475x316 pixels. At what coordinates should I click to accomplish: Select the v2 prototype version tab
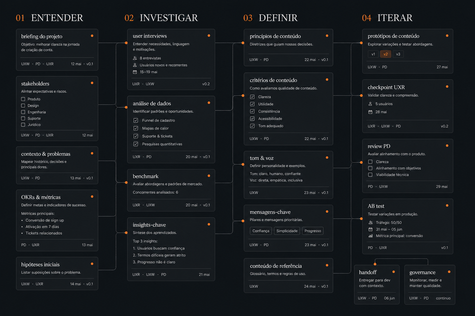(386, 54)
